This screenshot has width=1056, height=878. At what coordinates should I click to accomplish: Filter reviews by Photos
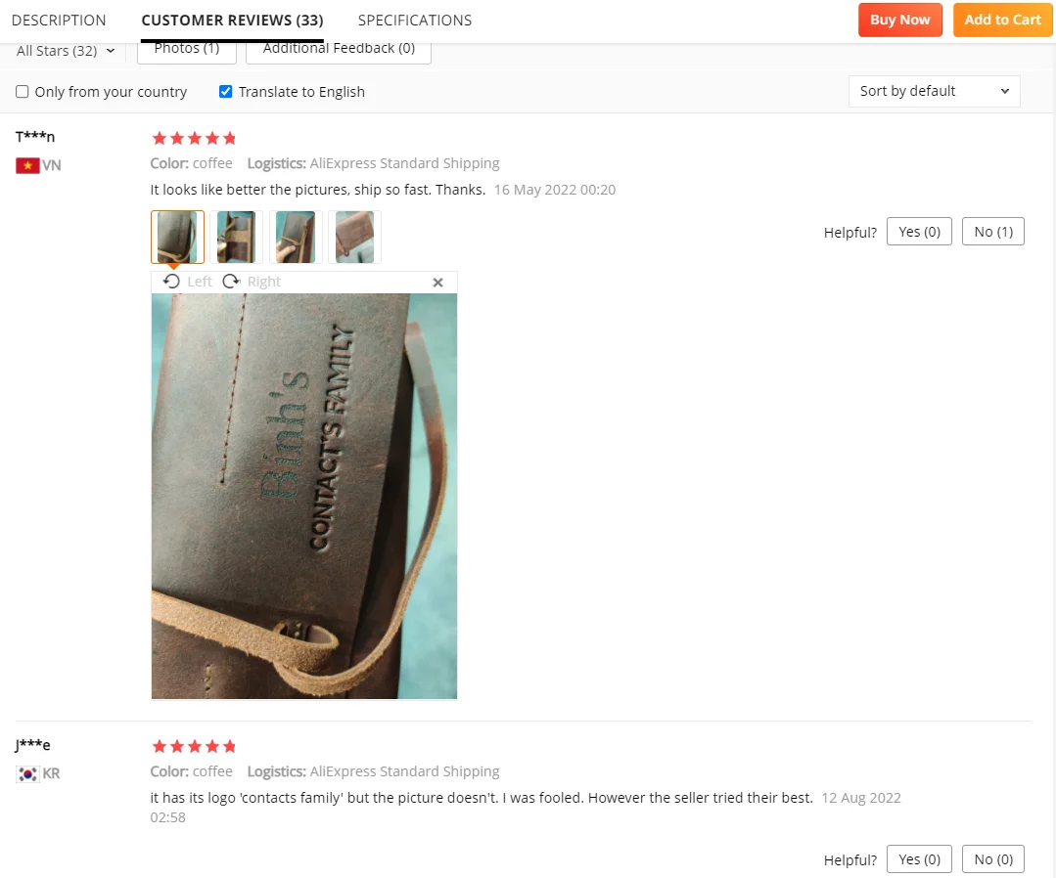coord(187,51)
